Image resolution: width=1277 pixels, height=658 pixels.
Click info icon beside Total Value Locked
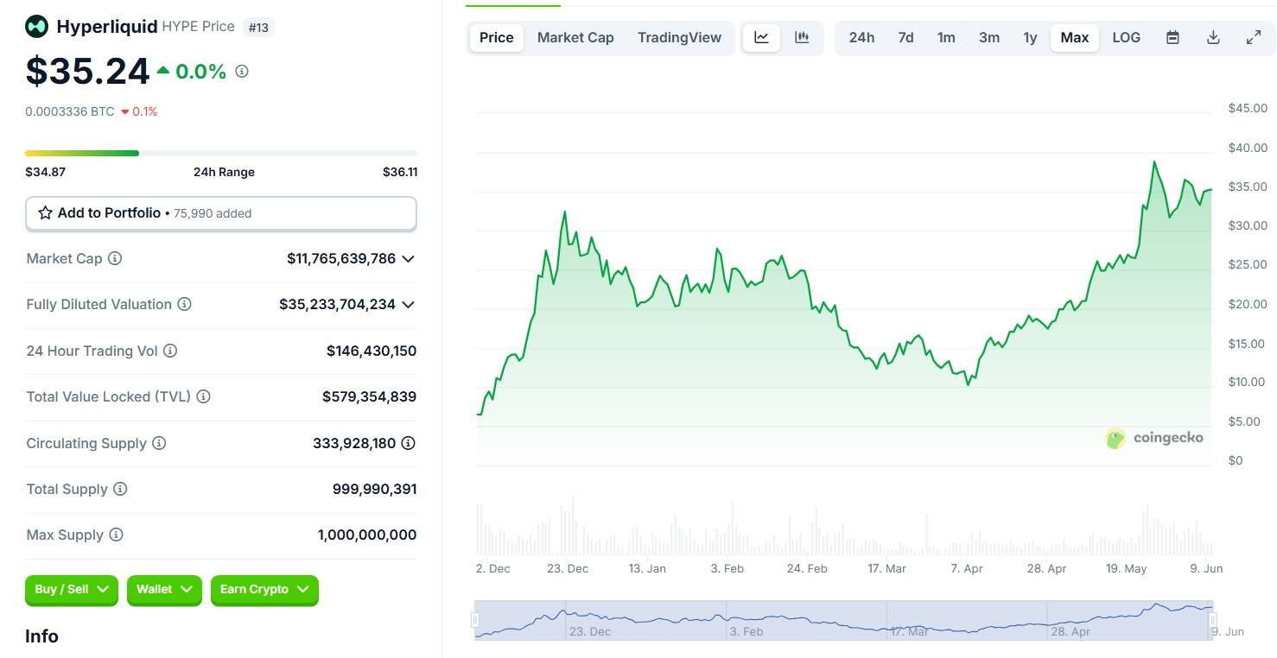click(x=203, y=396)
